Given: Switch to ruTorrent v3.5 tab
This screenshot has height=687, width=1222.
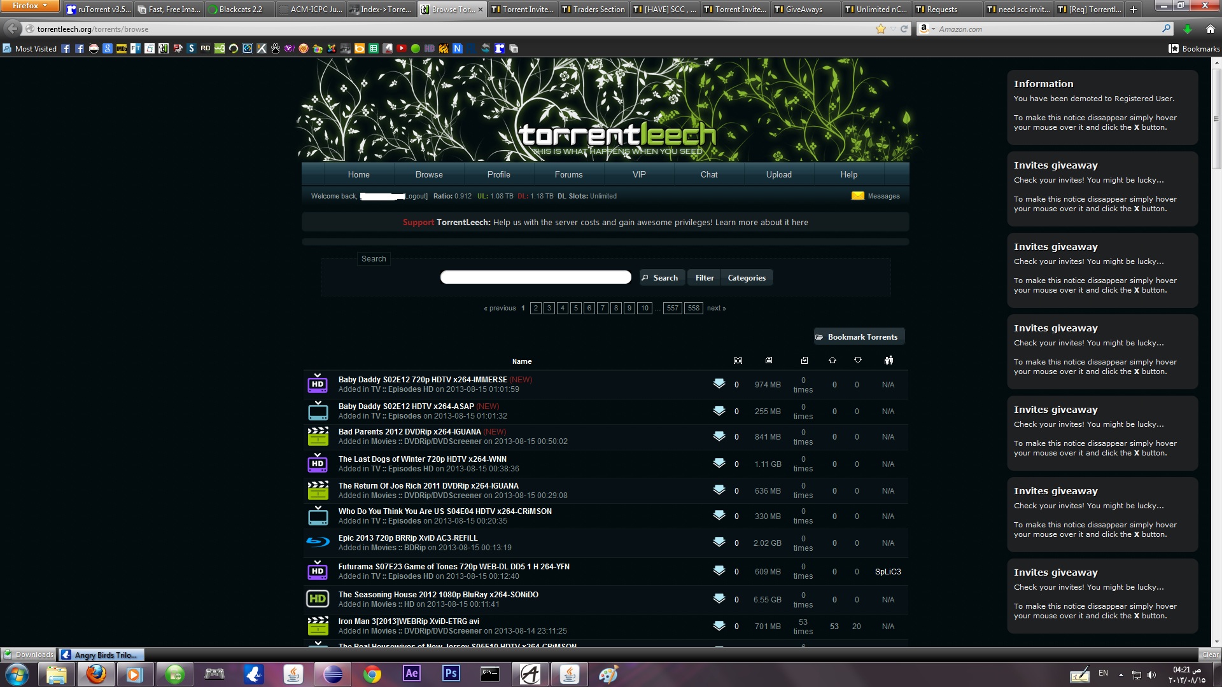Looking at the screenshot, I should 99,9.
